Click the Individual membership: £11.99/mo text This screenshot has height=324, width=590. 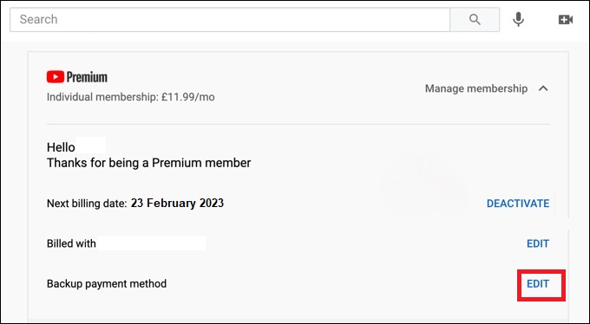130,97
